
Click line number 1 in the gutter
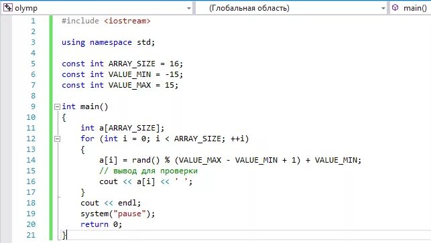click(x=33, y=21)
